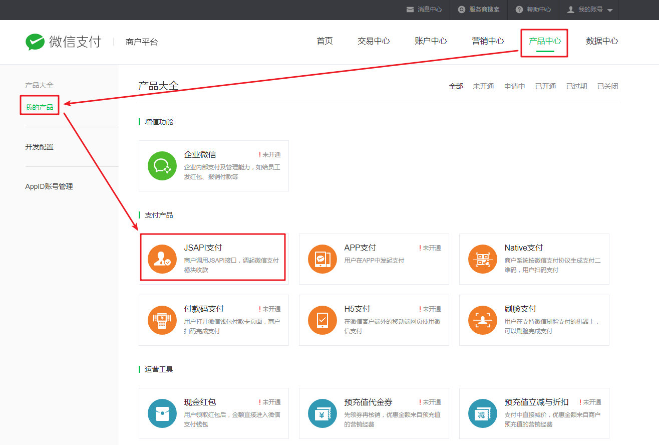Click 未开通 status on 企业微信 card
This screenshot has width=659, height=445.
[x=270, y=154]
